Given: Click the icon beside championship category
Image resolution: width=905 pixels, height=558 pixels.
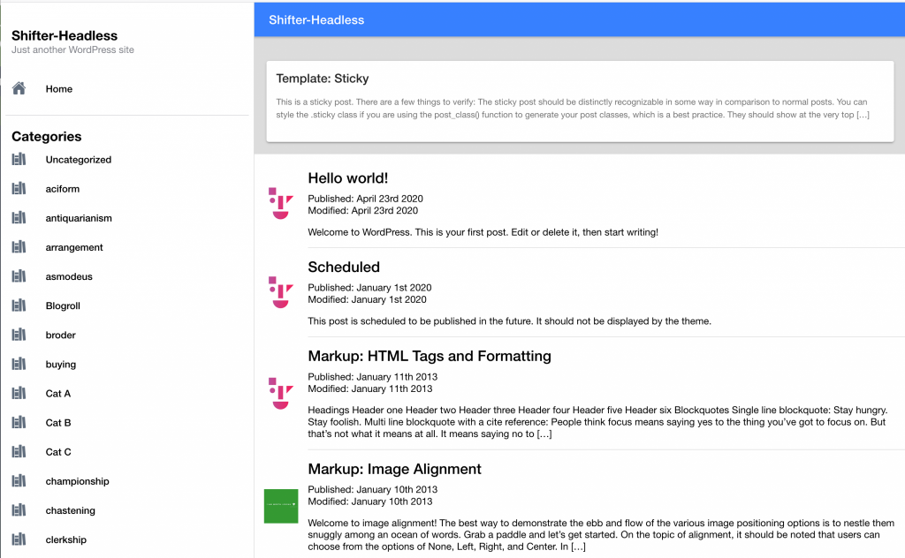Looking at the screenshot, I should [x=19, y=481].
